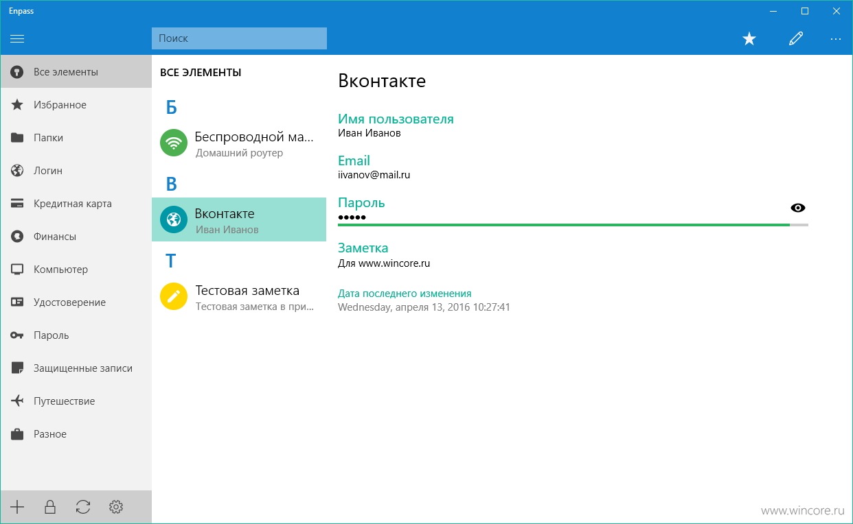Click the airplane icon beside Путешествие
This screenshot has width=853, height=524.
pos(17,401)
